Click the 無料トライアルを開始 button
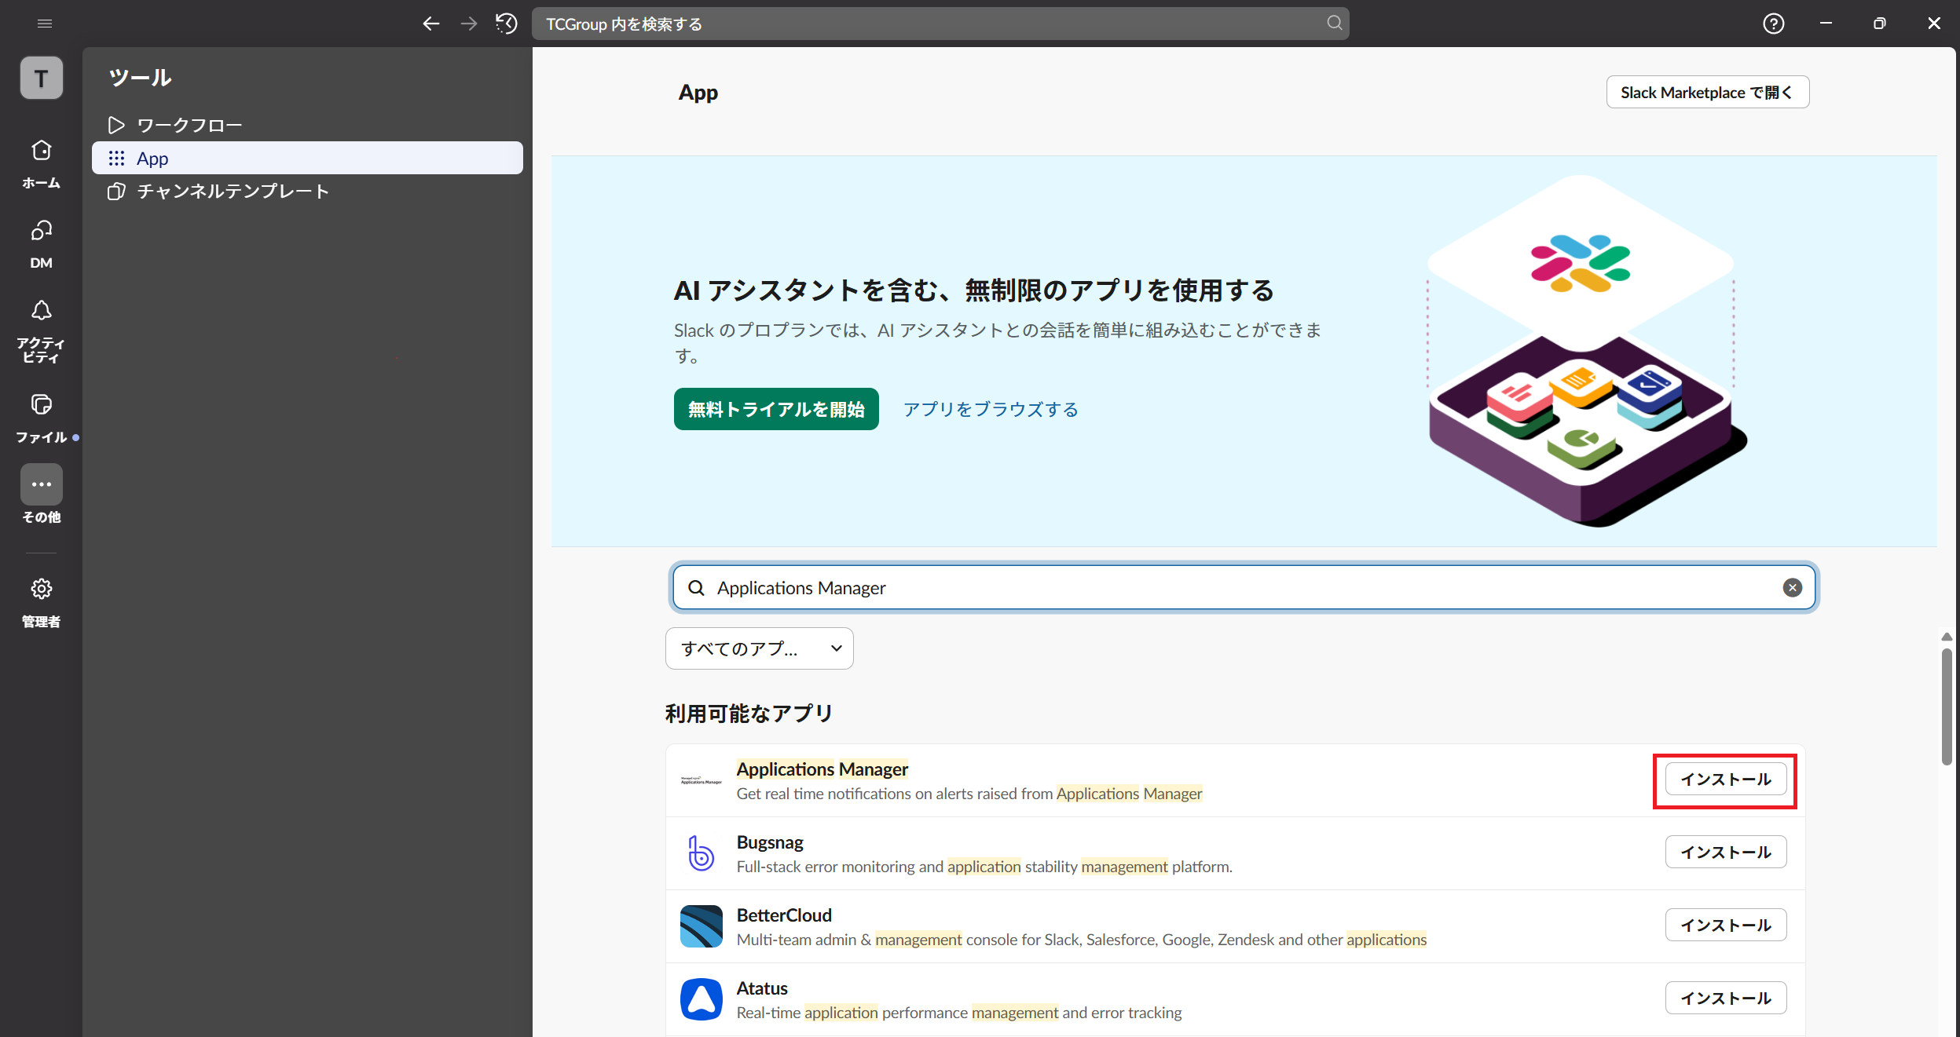 [775, 409]
